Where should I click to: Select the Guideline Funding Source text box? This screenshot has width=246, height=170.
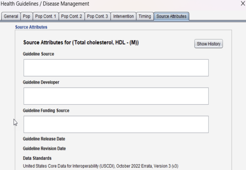coord(116,124)
